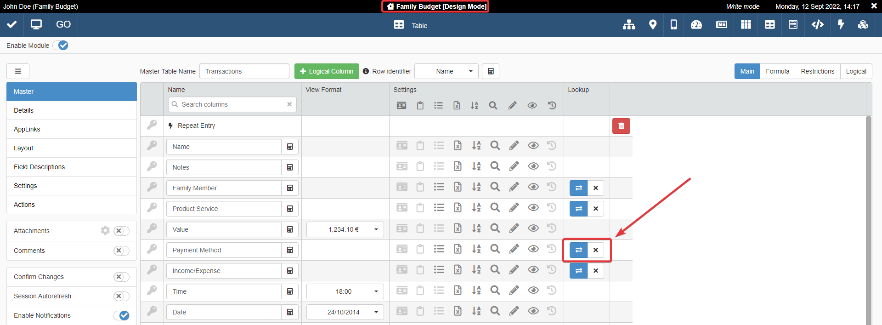
Task: Click calculator icon next to Row identifier
Action: click(x=490, y=71)
